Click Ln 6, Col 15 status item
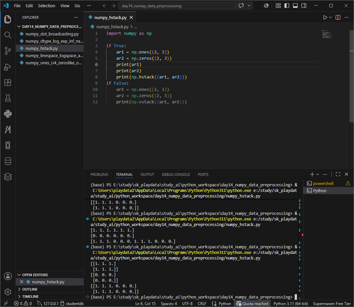 (x=146, y=303)
